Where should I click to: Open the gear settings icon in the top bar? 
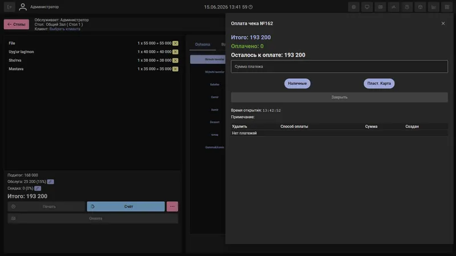pyautogui.click(x=353, y=7)
